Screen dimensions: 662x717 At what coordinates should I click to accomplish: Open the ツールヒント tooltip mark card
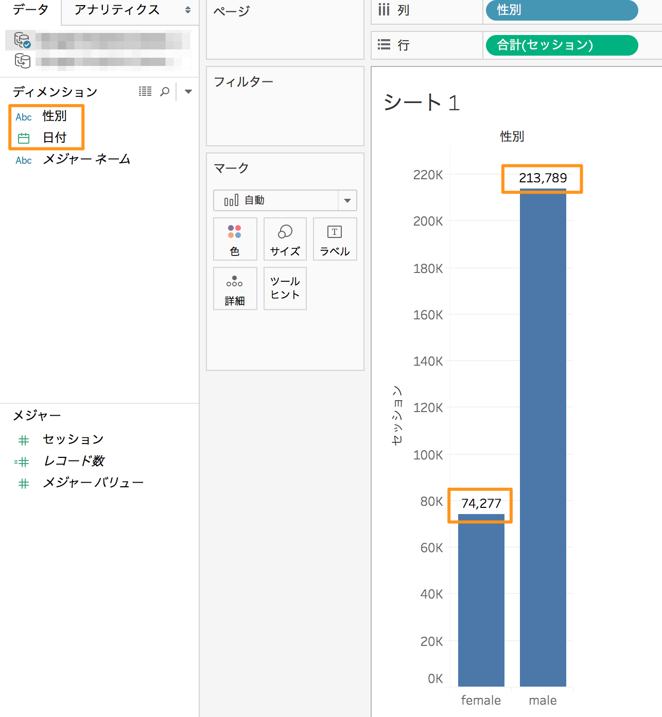[x=285, y=288]
